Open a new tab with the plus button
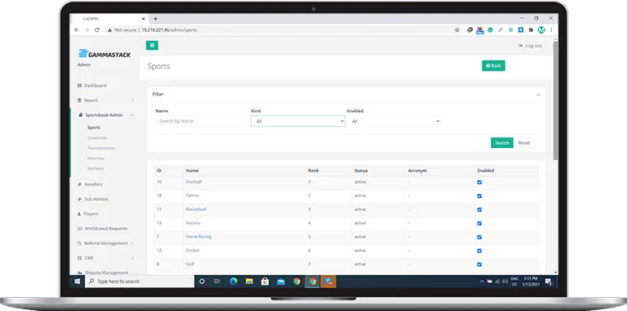 (x=156, y=19)
